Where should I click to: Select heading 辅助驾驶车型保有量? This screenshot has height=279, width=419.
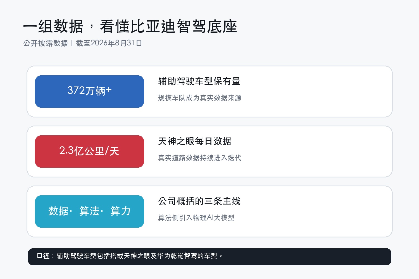click(199, 81)
